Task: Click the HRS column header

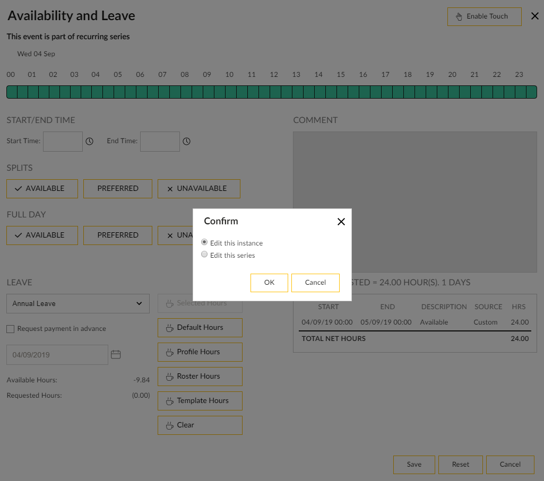Action: pos(519,307)
